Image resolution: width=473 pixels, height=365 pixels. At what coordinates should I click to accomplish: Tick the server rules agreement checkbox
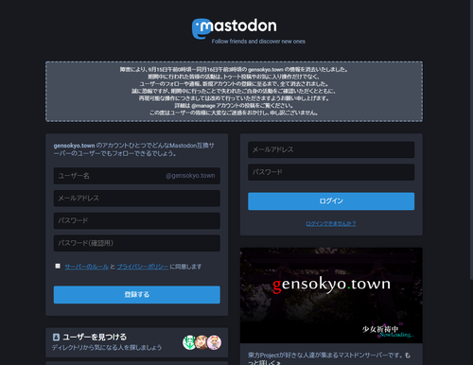coord(58,266)
